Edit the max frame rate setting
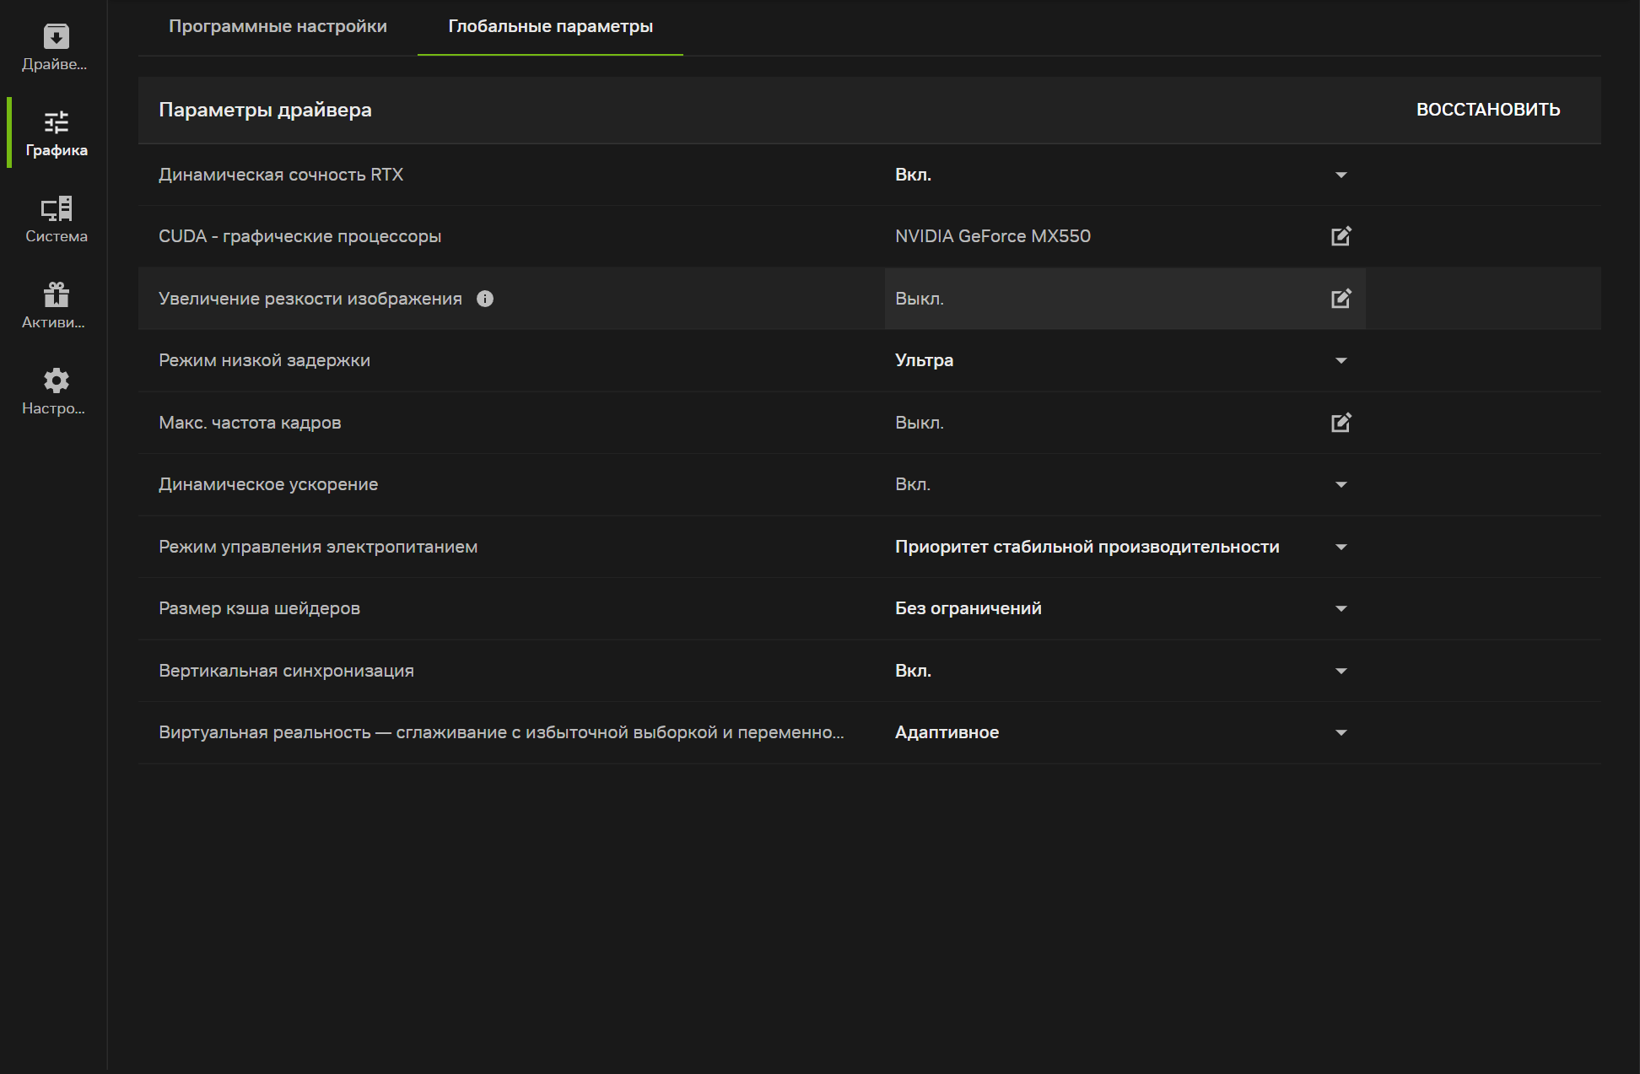The height and width of the screenshot is (1074, 1640). [x=1341, y=423]
